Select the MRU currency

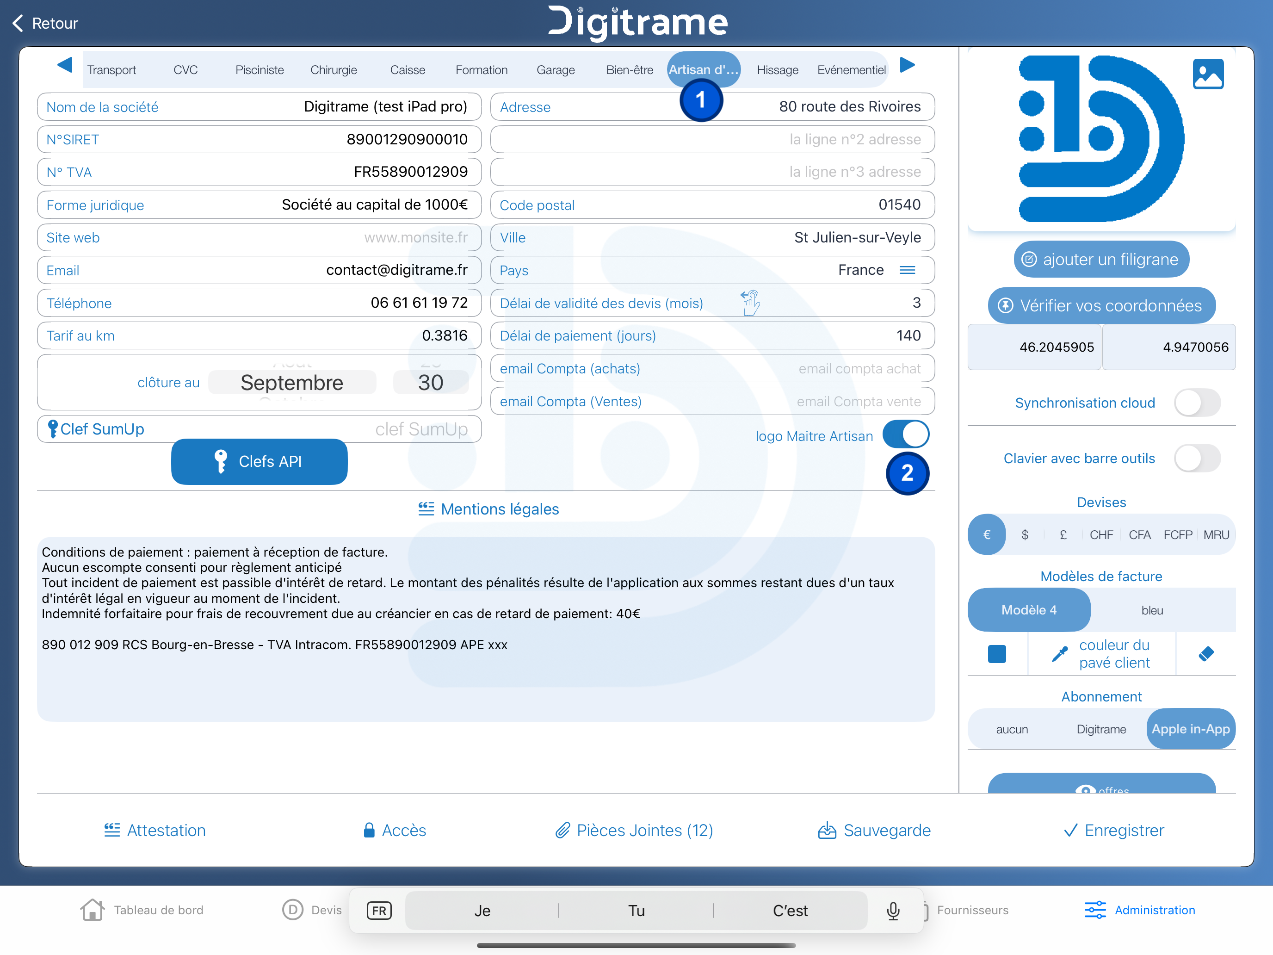(x=1216, y=535)
